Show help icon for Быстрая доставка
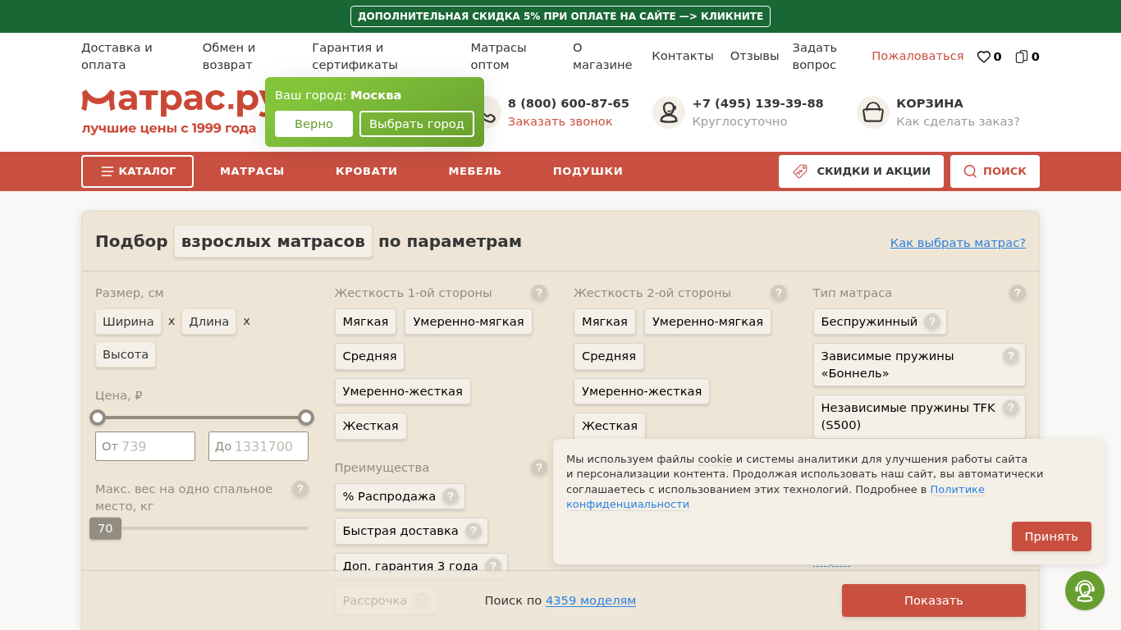1121x630 pixels. 474,531
